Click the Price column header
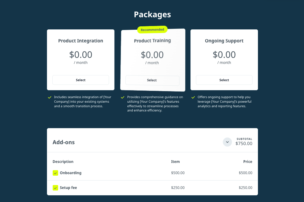The width and height of the screenshot is (304, 202). (248, 162)
